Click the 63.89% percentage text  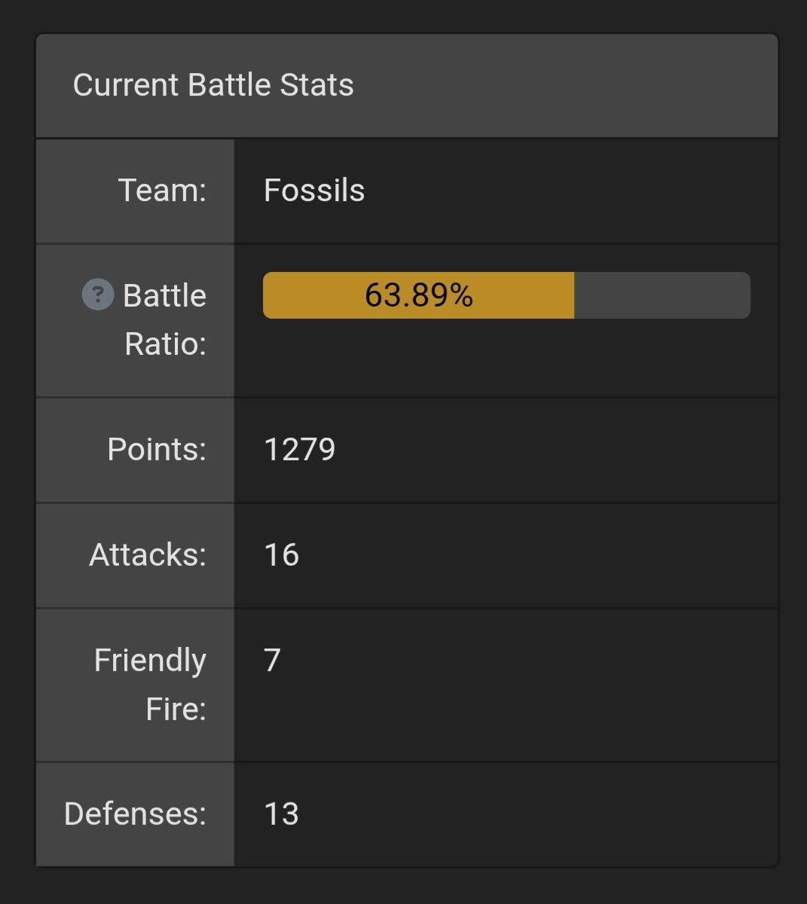tap(419, 295)
